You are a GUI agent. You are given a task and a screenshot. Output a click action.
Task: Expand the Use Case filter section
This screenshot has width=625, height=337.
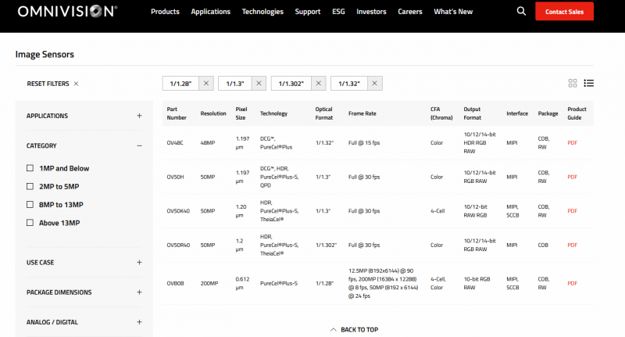pyautogui.click(x=139, y=263)
